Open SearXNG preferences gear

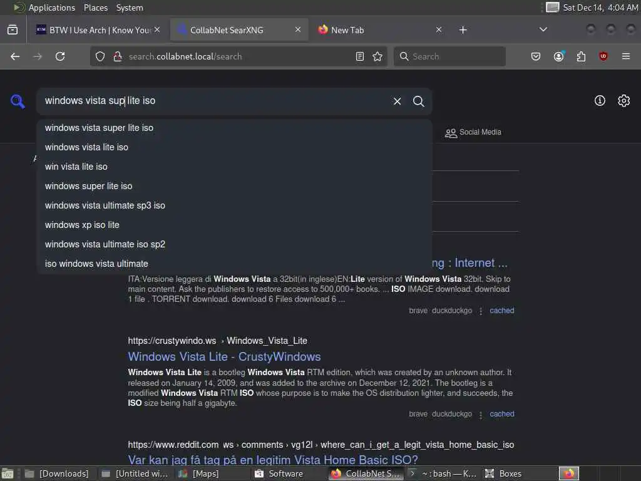click(623, 101)
